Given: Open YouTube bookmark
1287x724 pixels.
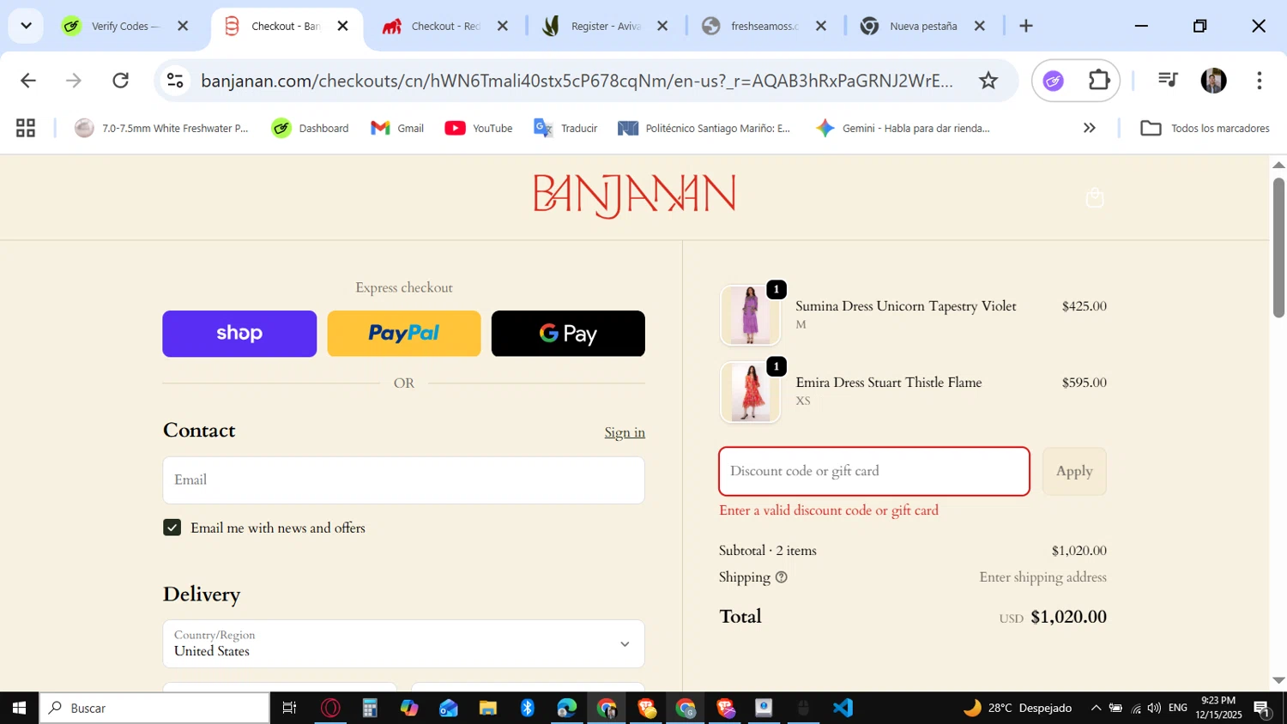Looking at the screenshot, I should tap(479, 128).
